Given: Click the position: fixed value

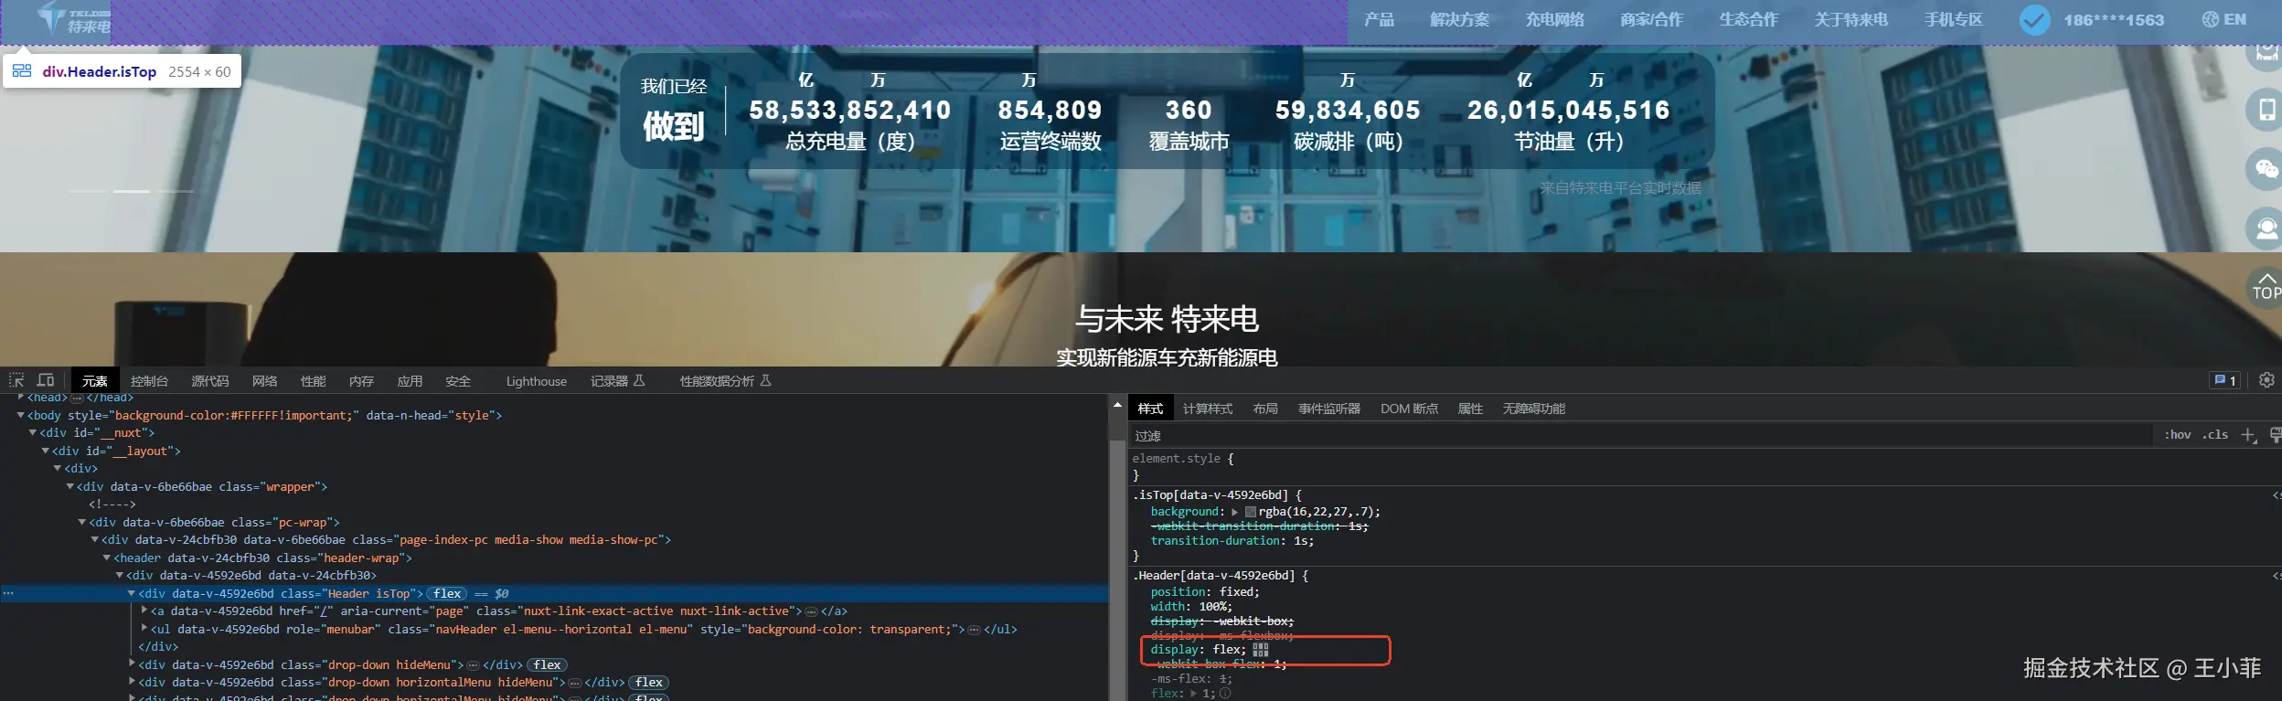Looking at the screenshot, I should [x=1239, y=592].
